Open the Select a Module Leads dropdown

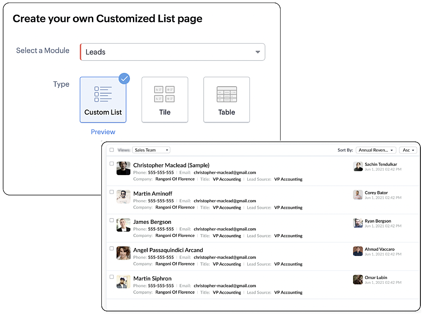click(173, 52)
